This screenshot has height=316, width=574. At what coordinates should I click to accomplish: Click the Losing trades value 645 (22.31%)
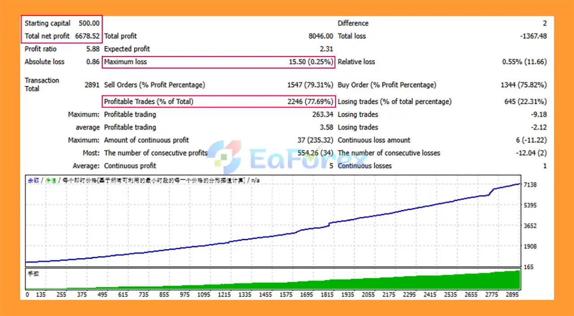525,102
